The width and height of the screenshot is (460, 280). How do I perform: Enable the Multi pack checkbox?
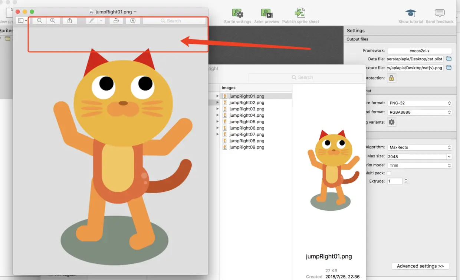pyautogui.click(x=389, y=173)
